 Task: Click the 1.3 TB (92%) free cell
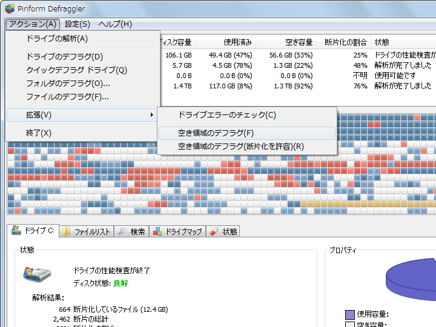pyautogui.click(x=293, y=86)
